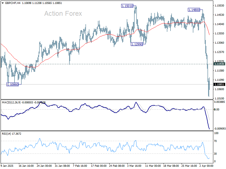226x169 pixels.
Task: Click the RSI scale value 70
Action: pos(215,141)
